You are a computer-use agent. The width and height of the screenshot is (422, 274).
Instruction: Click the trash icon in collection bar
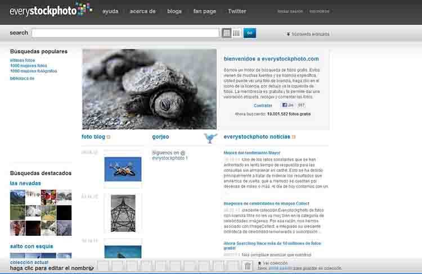(247, 266)
